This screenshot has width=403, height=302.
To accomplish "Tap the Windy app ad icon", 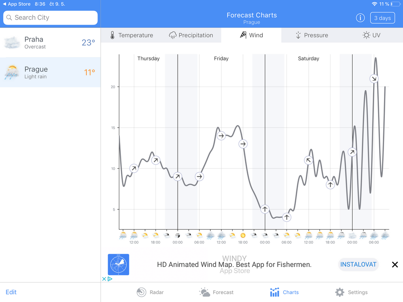I will [118, 265].
